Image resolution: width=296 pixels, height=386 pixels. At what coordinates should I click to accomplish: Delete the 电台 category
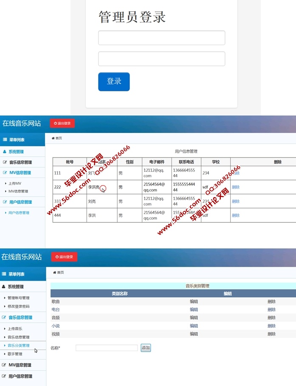tap(272, 310)
